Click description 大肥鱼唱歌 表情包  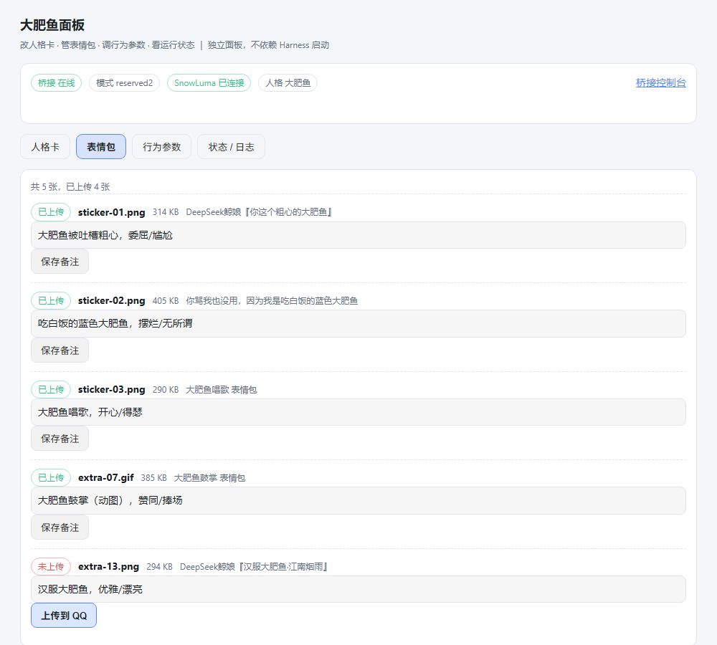point(222,389)
